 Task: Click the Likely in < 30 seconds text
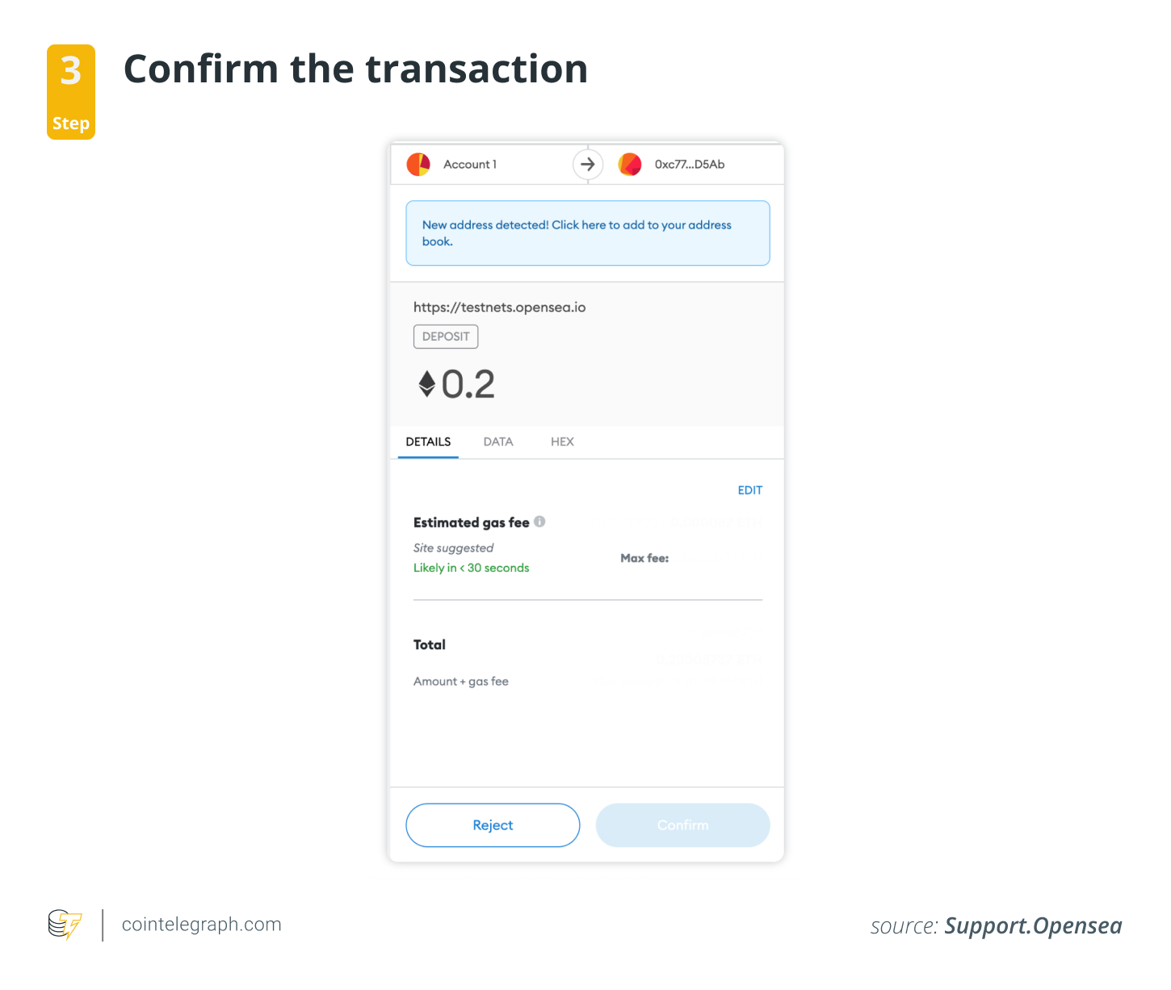pos(471,568)
